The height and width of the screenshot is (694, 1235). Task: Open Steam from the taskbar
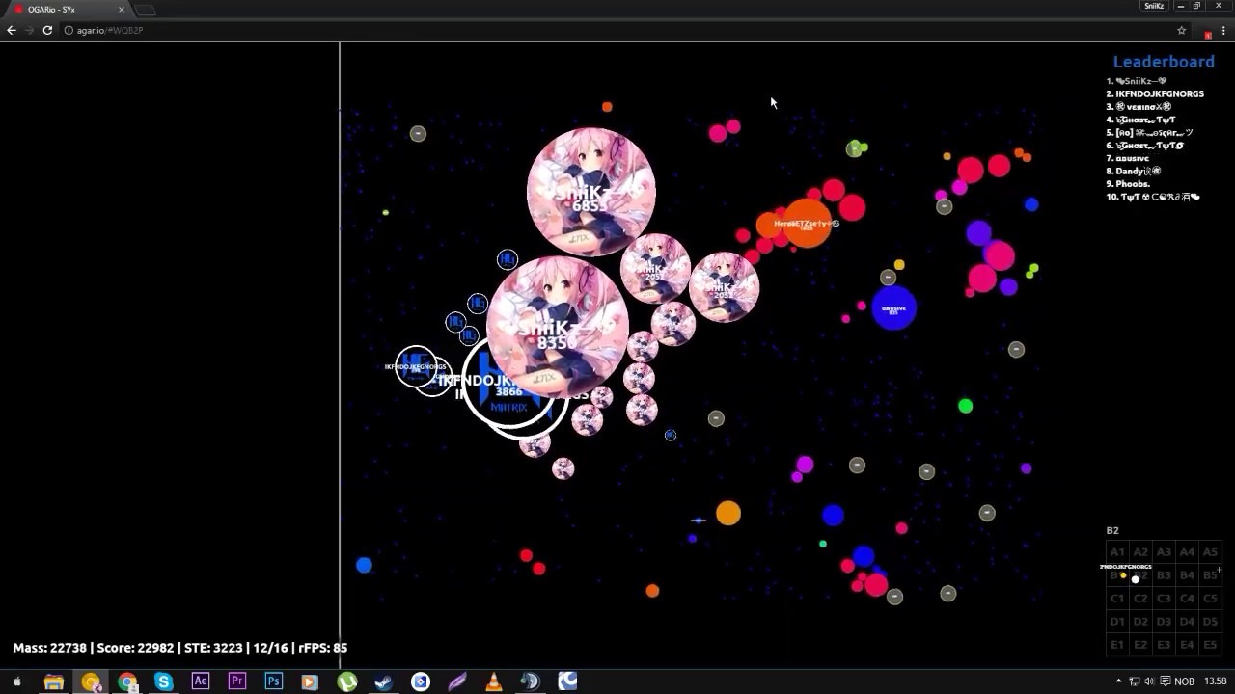point(384,681)
